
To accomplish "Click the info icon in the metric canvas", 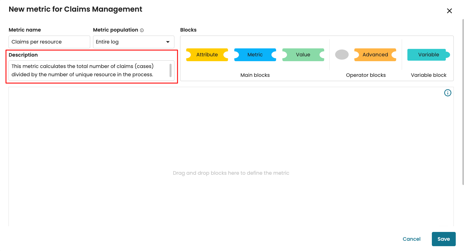I will pos(447,93).
